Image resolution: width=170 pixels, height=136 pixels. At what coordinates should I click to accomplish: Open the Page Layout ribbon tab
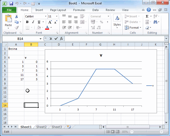58,10
